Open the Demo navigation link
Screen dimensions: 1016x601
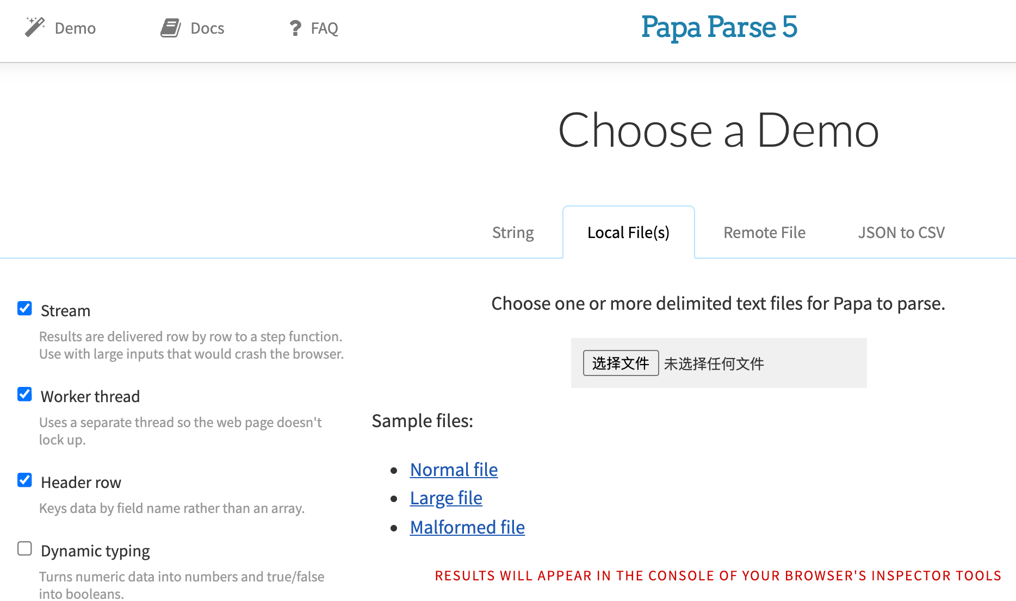(75, 28)
